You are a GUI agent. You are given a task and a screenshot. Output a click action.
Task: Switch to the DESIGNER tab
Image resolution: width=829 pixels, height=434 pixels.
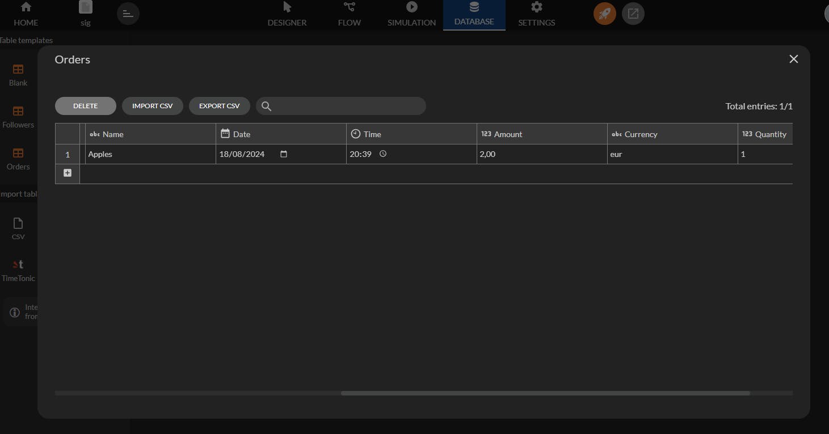(287, 15)
